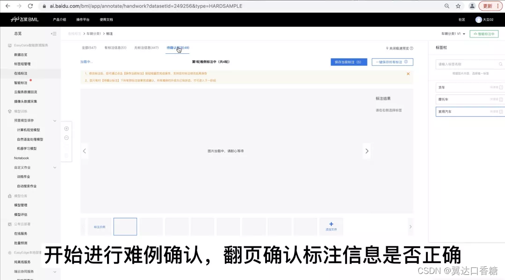Click the 保存当前标注 button

coord(348,62)
